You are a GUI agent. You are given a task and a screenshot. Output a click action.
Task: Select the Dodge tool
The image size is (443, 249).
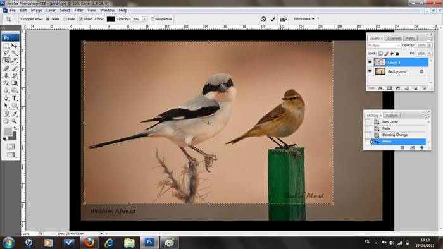tap(14, 90)
